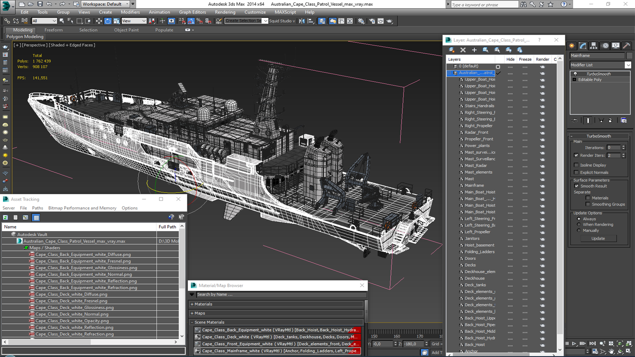Screen dimensions: 635x357
Task: Open the Display command panel tab
Action: point(615,46)
